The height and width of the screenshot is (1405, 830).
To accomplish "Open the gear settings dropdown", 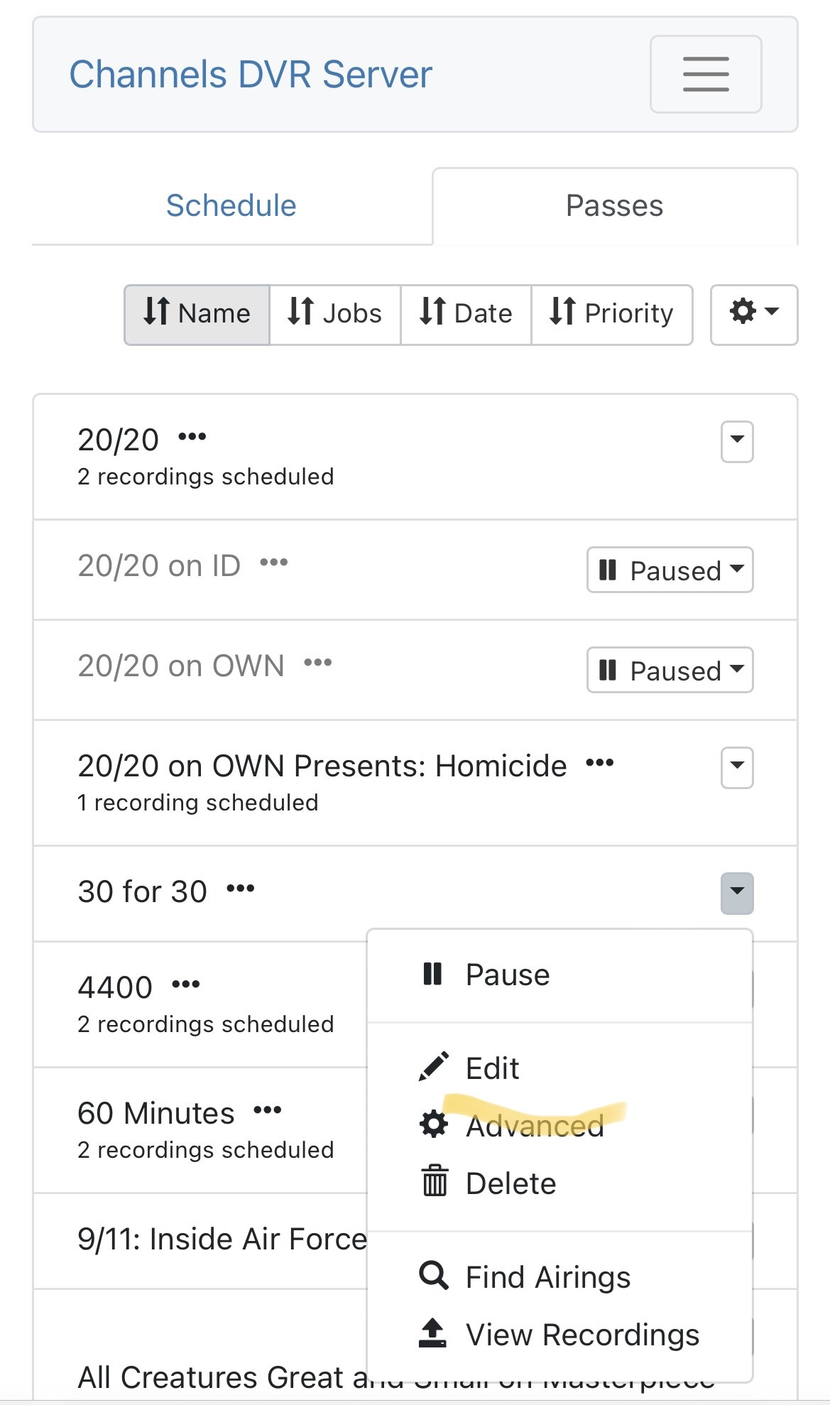I will [753, 314].
